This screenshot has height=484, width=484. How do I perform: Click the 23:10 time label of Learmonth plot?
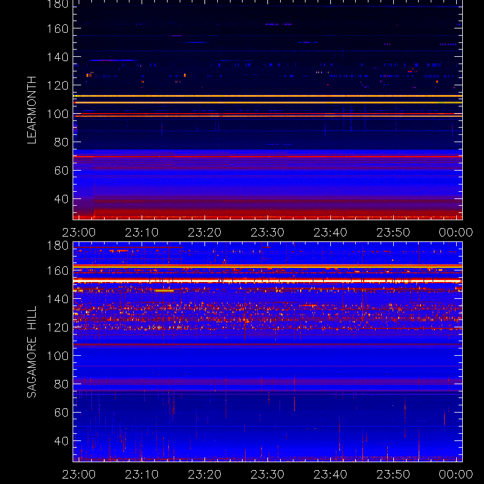[142, 232]
